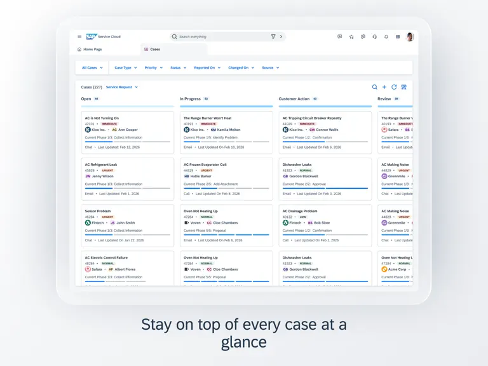Click Kixo Inc. logo on AC Tripping Circuit Breaker card
This screenshot has height=366, width=488.
click(285, 130)
